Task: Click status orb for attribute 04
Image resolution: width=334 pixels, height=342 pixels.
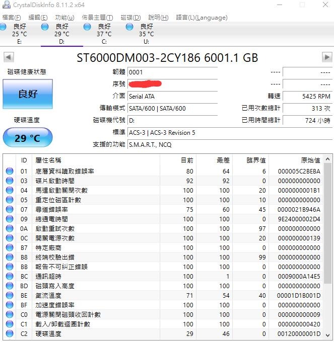Action: (10, 190)
